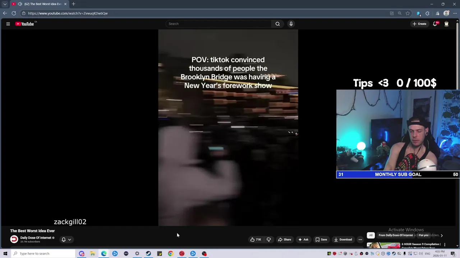Open the Windows Start menu
The width and height of the screenshot is (460, 258).
5,254
